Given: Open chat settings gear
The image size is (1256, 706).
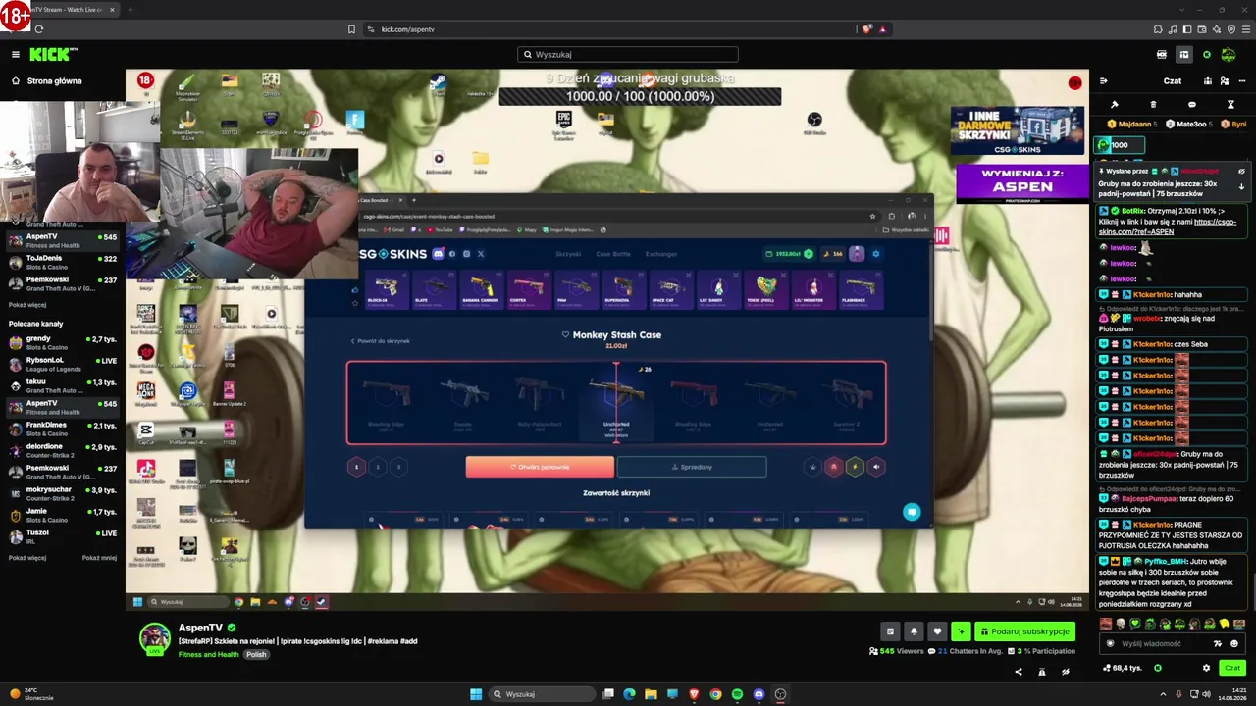Looking at the screenshot, I should point(1206,668).
